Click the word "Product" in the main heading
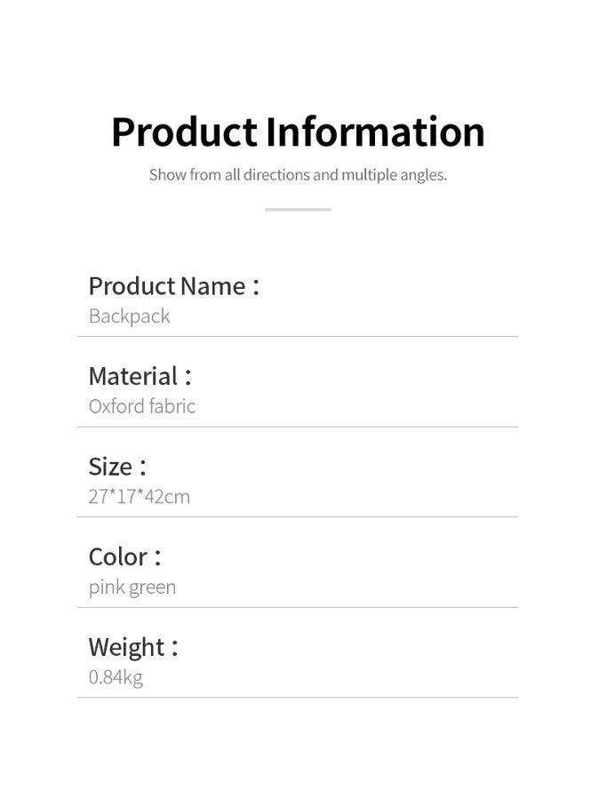Screen dimensions: 591x807 coord(184,132)
